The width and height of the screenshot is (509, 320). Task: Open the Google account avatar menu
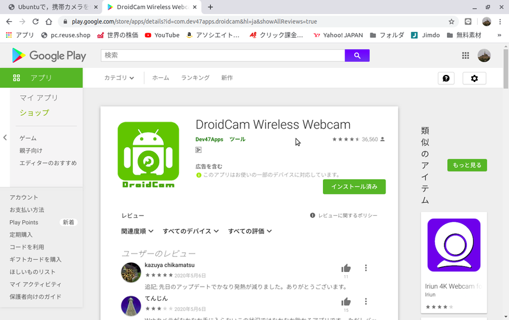pyautogui.click(x=484, y=56)
